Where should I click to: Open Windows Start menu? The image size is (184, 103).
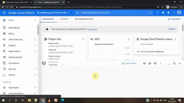(3, 100)
